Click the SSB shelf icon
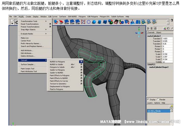 click(78, 22)
